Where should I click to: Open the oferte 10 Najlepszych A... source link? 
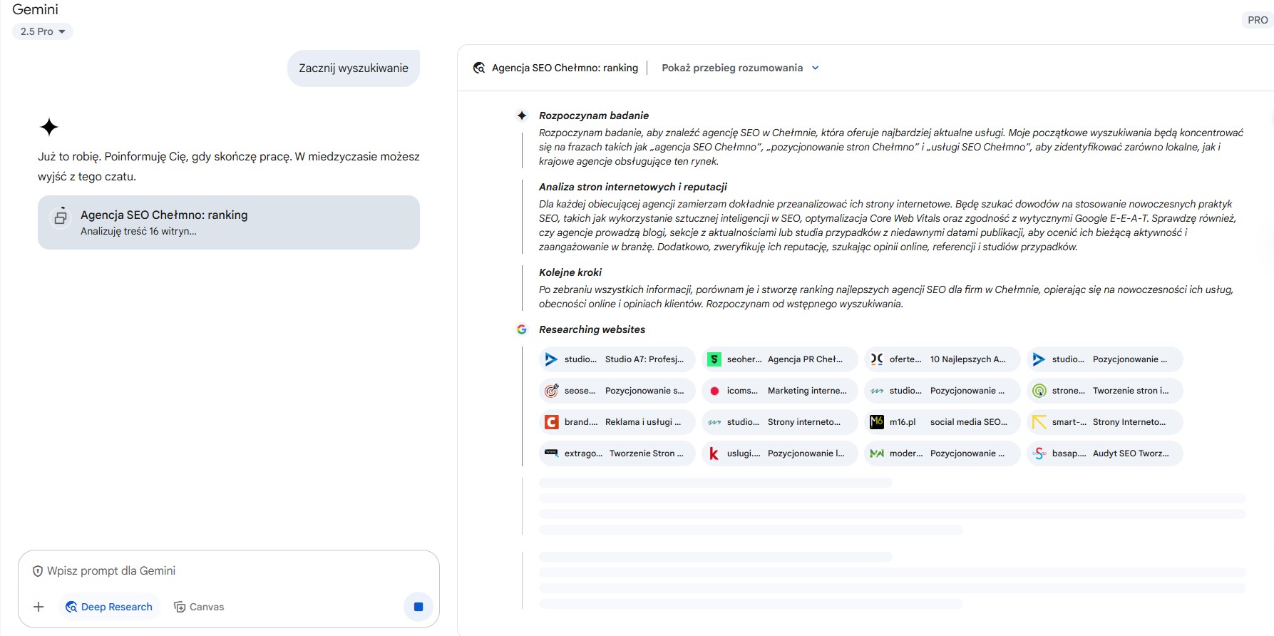tap(942, 359)
